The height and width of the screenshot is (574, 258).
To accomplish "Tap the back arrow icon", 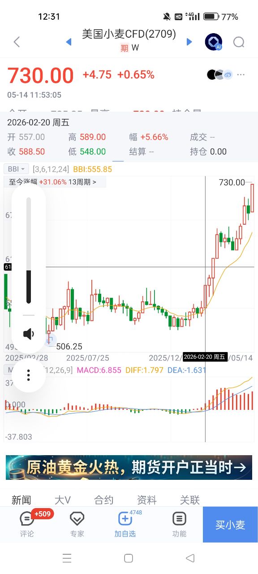I will [17, 42].
